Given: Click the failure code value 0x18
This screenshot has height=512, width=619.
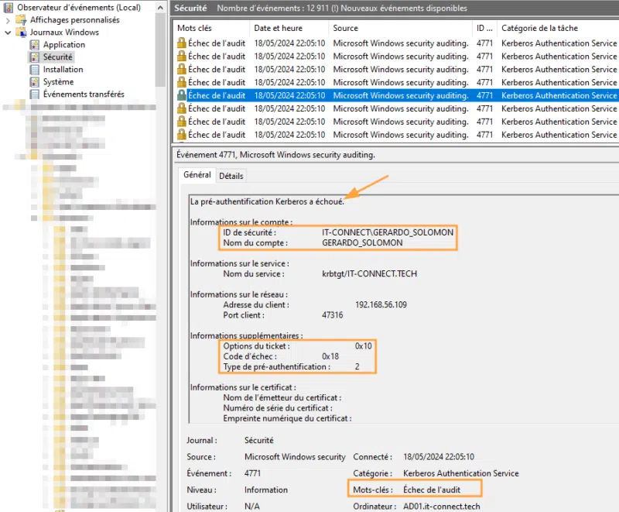Looking at the screenshot, I should tap(330, 356).
